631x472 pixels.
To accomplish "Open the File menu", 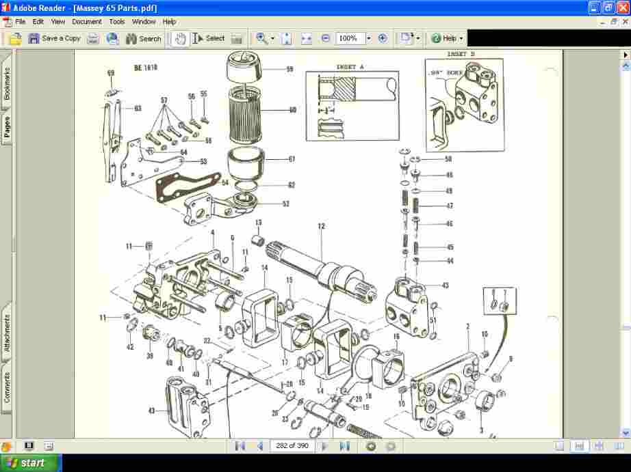I will 20,22.
